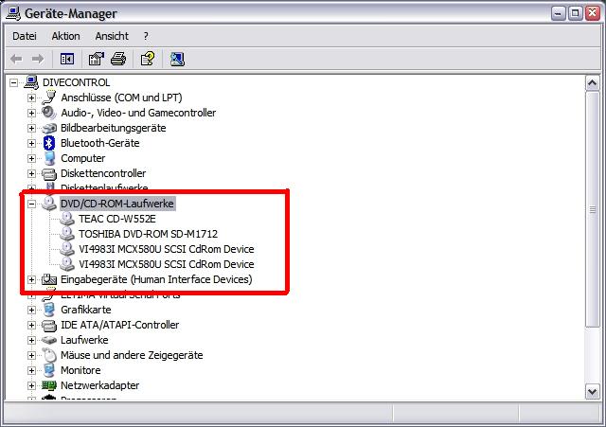This screenshot has width=606, height=427.
Task: Open the ? help menu
Action: [146, 36]
